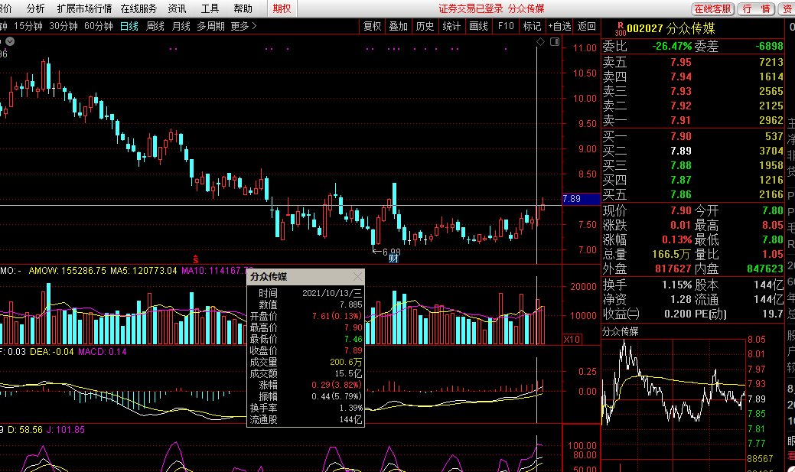Switch to 月线 monthly chart
This screenshot has height=472, width=795.
coord(181,26)
